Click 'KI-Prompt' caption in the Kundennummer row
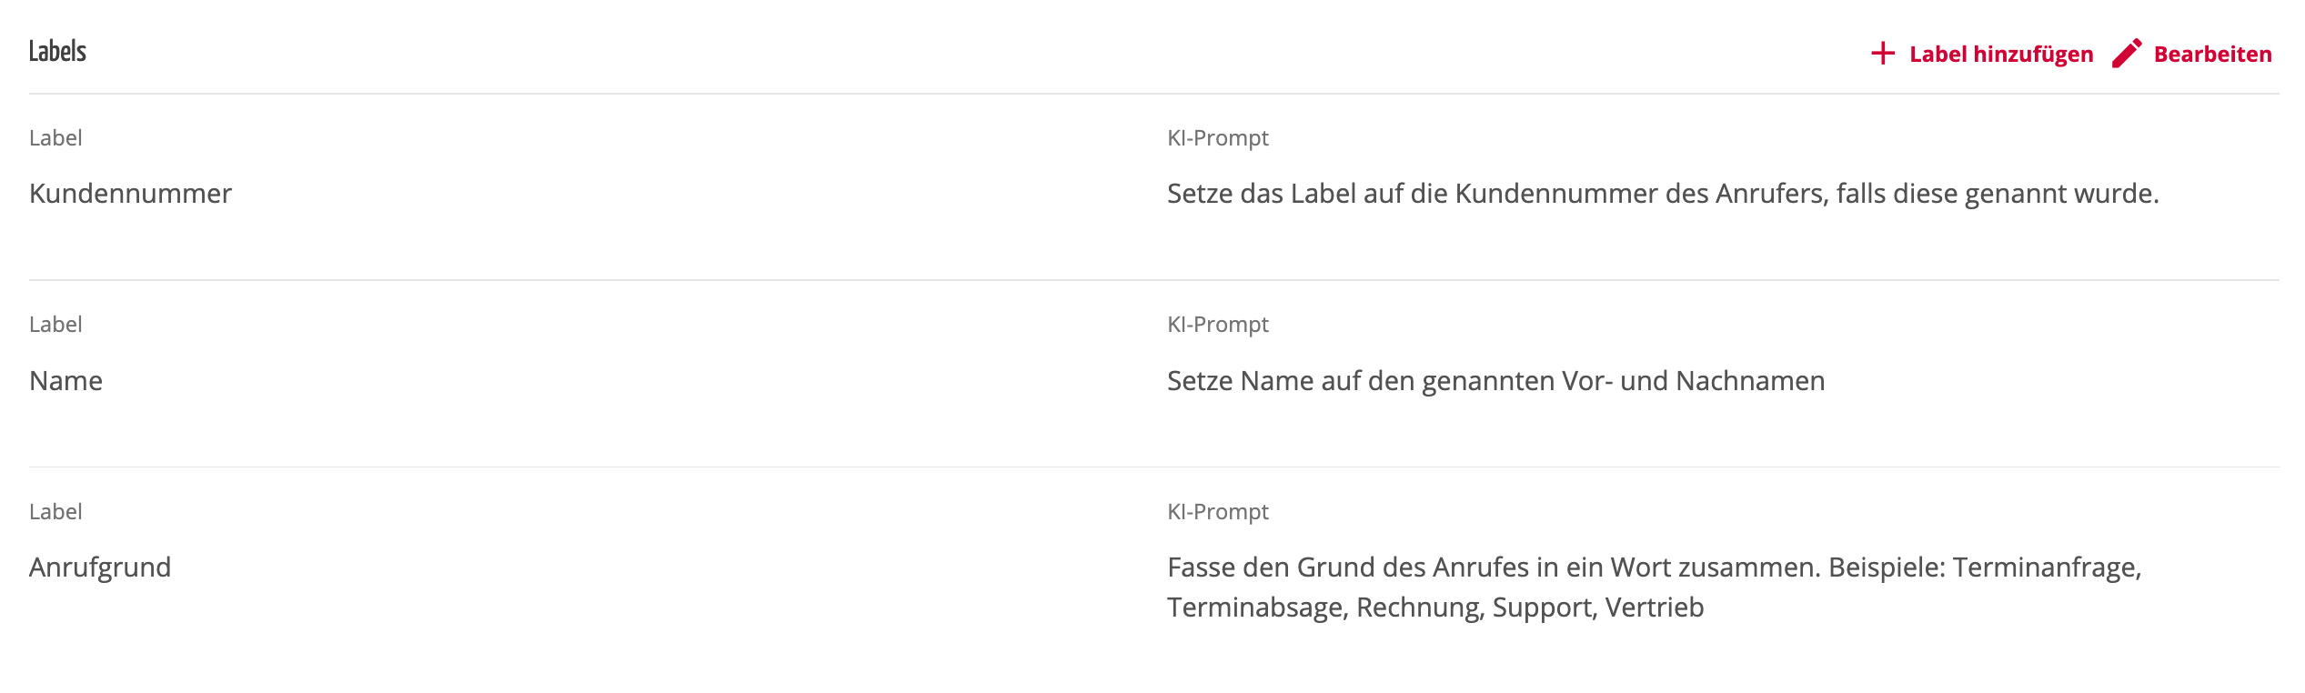Screen dimensions: 2305x693 click(x=1217, y=138)
